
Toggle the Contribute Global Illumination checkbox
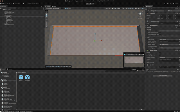160,34
